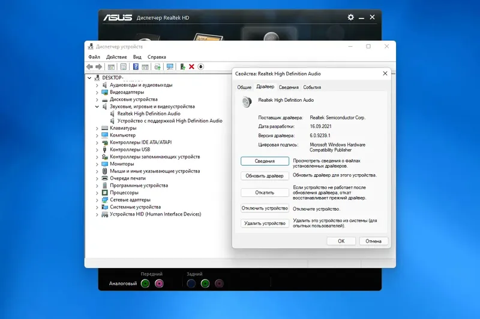
Task: Open Help via blue question mark icon
Action: [136, 66]
